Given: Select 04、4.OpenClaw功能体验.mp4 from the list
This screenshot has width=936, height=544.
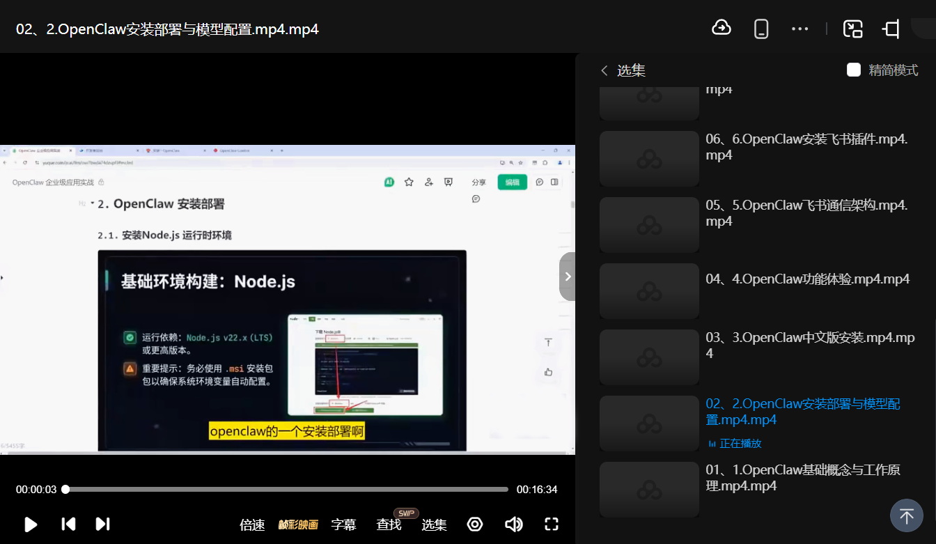Looking at the screenshot, I should click(x=807, y=279).
